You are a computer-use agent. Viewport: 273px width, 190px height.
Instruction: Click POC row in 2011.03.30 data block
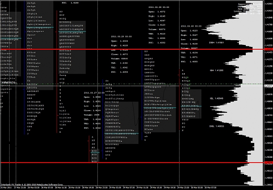tap(189, 61)
